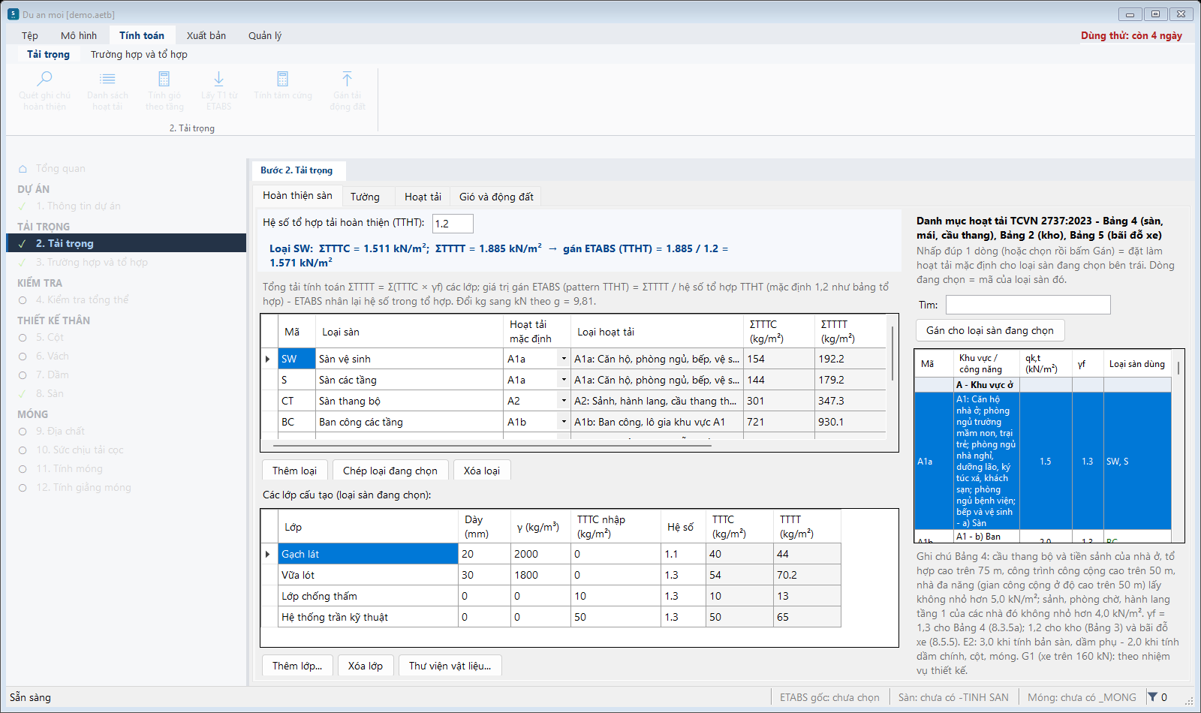Open Danh sách hoạt tải list icon

click(107, 78)
